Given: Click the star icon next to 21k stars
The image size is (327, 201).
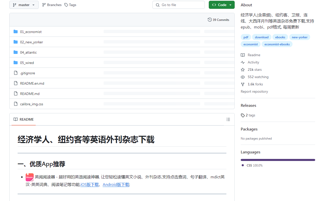Looking at the screenshot, I should (x=243, y=70).
